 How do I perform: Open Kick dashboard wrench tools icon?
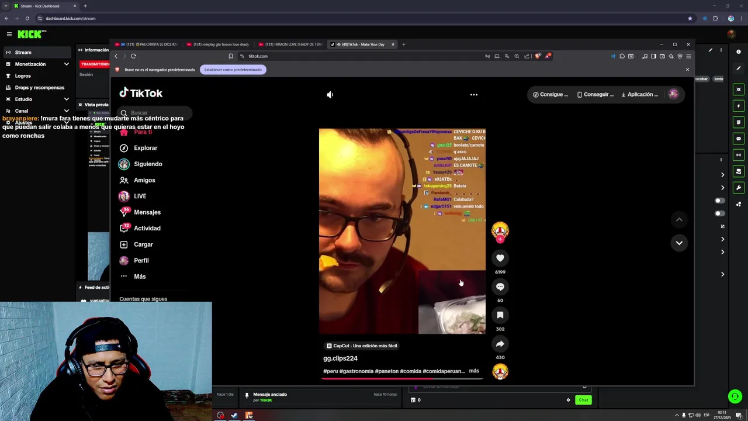[x=739, y=188]
